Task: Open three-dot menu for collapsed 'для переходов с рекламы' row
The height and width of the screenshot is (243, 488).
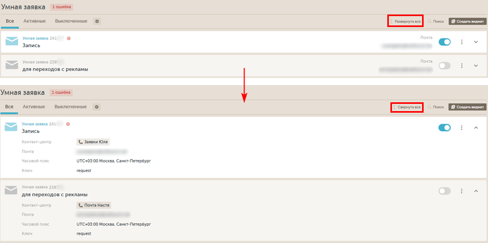Action: (x=462, y=65)
